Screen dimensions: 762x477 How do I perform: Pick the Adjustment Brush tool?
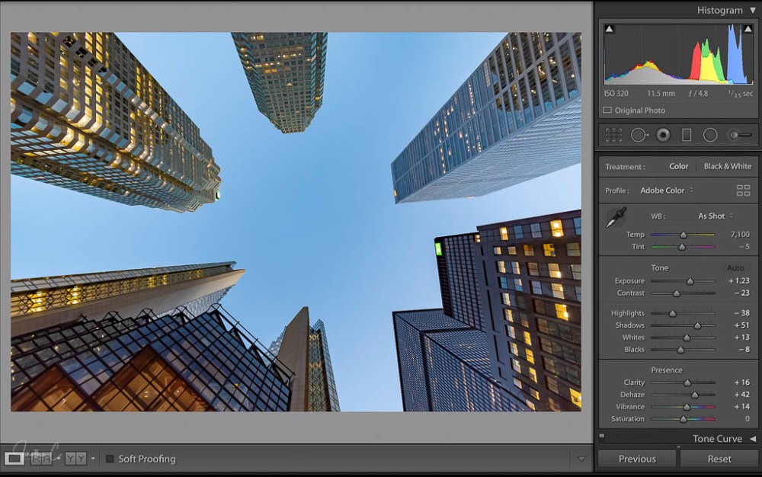point(739,135)
